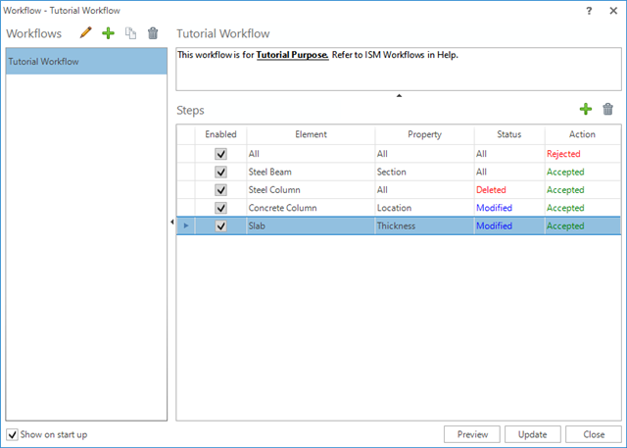Screen dimensions: 627x448
Task: Delete selected step using Steps trash icon
Action: click(607, 109)
